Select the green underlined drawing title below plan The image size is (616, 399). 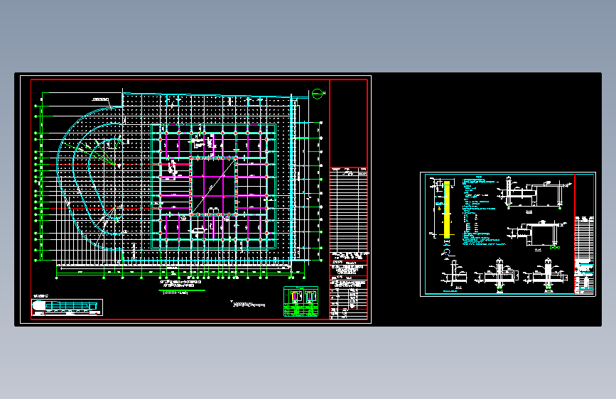pyautogui.click(x=180, y=287)
